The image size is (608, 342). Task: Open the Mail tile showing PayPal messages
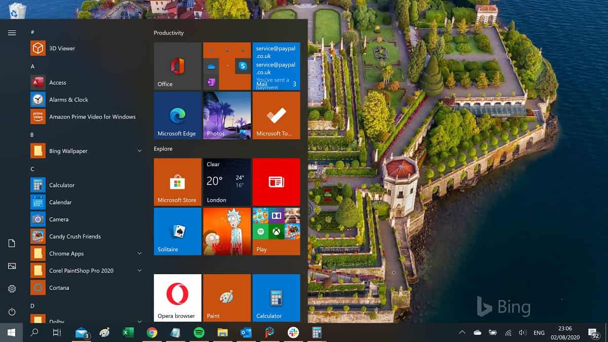[276, 66]
